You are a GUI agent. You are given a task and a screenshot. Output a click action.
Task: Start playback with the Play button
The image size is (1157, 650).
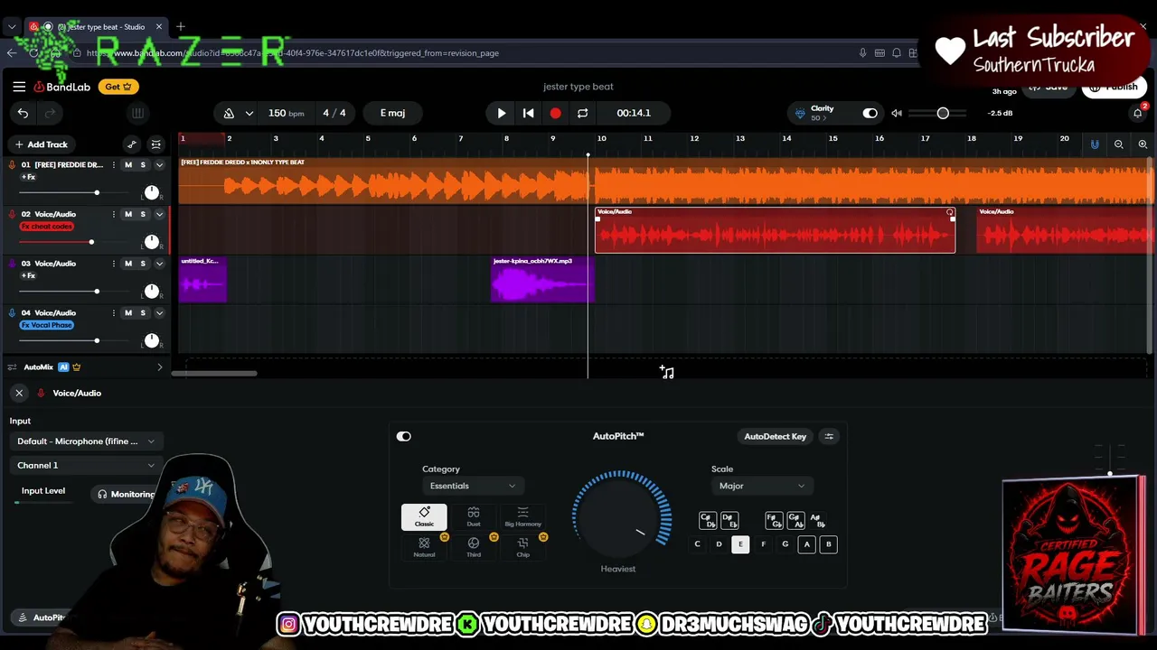coord(502,113)
